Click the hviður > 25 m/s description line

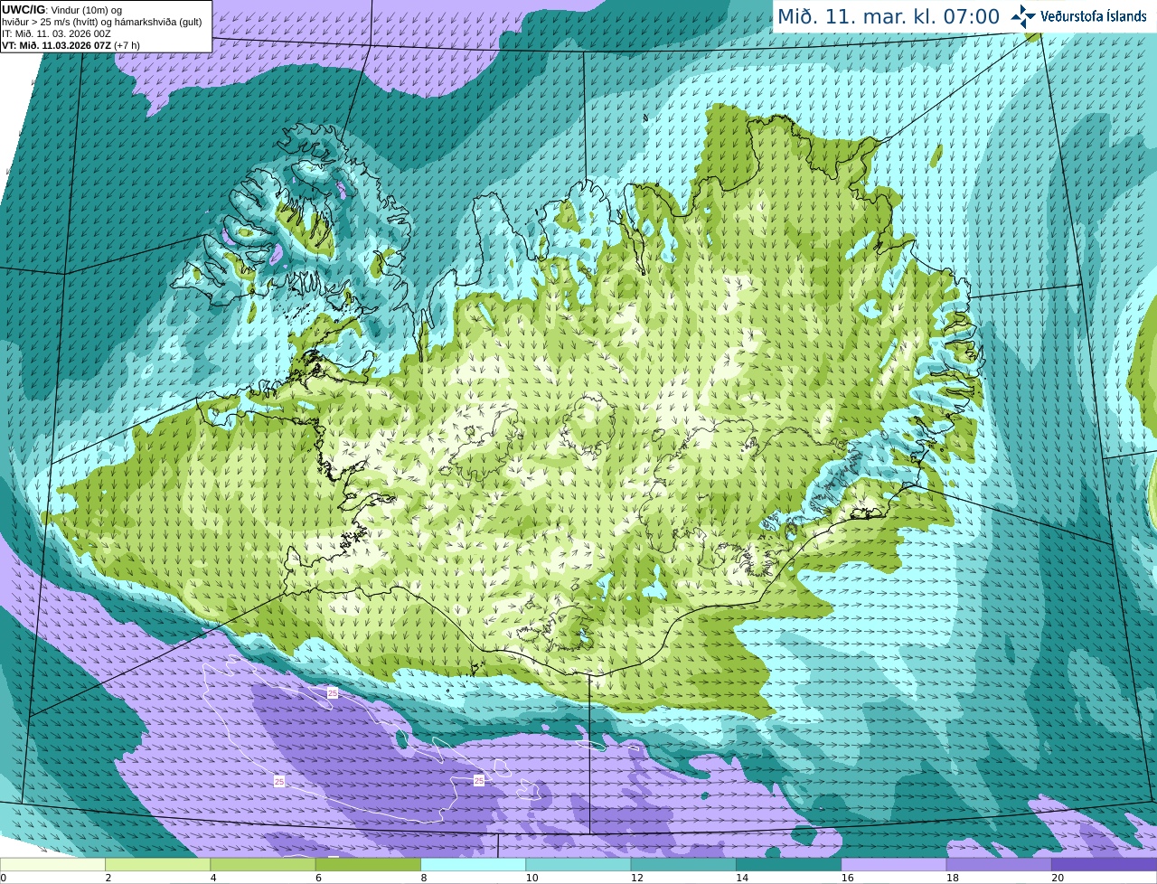click(x=102, y=22)
